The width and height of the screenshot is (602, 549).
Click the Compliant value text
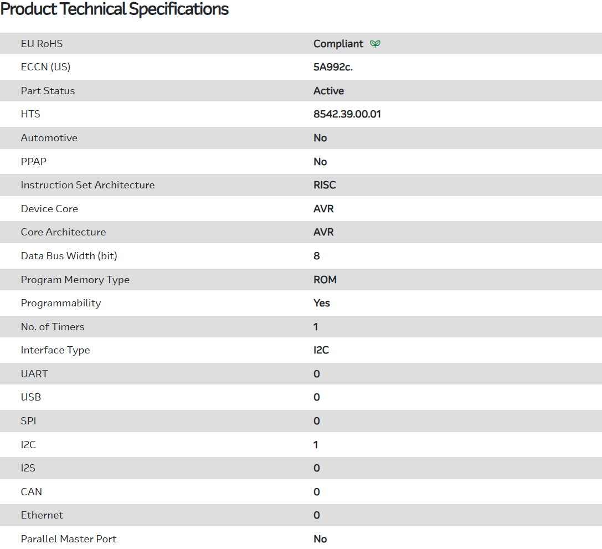[x=338, y=44]
